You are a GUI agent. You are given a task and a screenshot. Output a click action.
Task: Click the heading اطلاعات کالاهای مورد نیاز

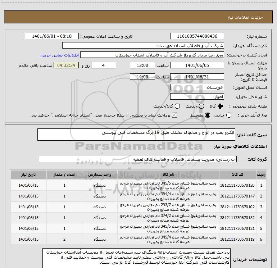coord(240,146)
